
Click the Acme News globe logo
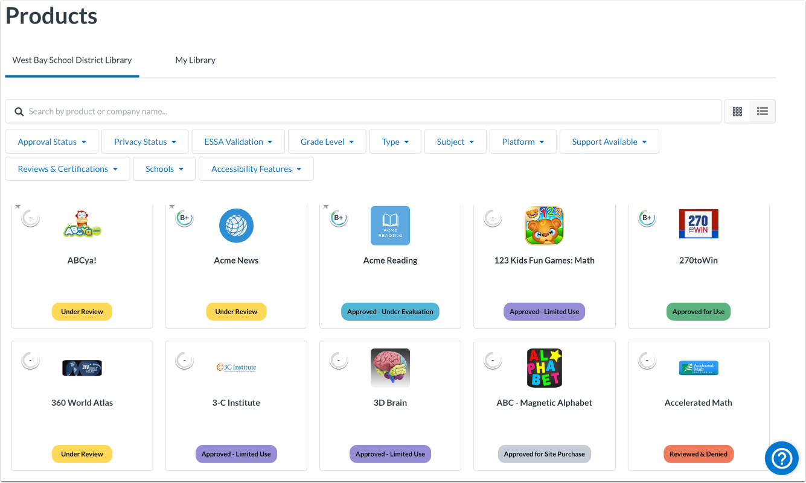pyautogui.click(x=236, y=226)
